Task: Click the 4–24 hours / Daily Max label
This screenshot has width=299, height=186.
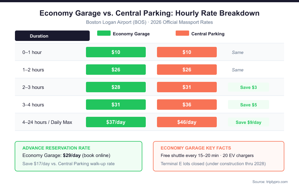Action: [47, 122]
